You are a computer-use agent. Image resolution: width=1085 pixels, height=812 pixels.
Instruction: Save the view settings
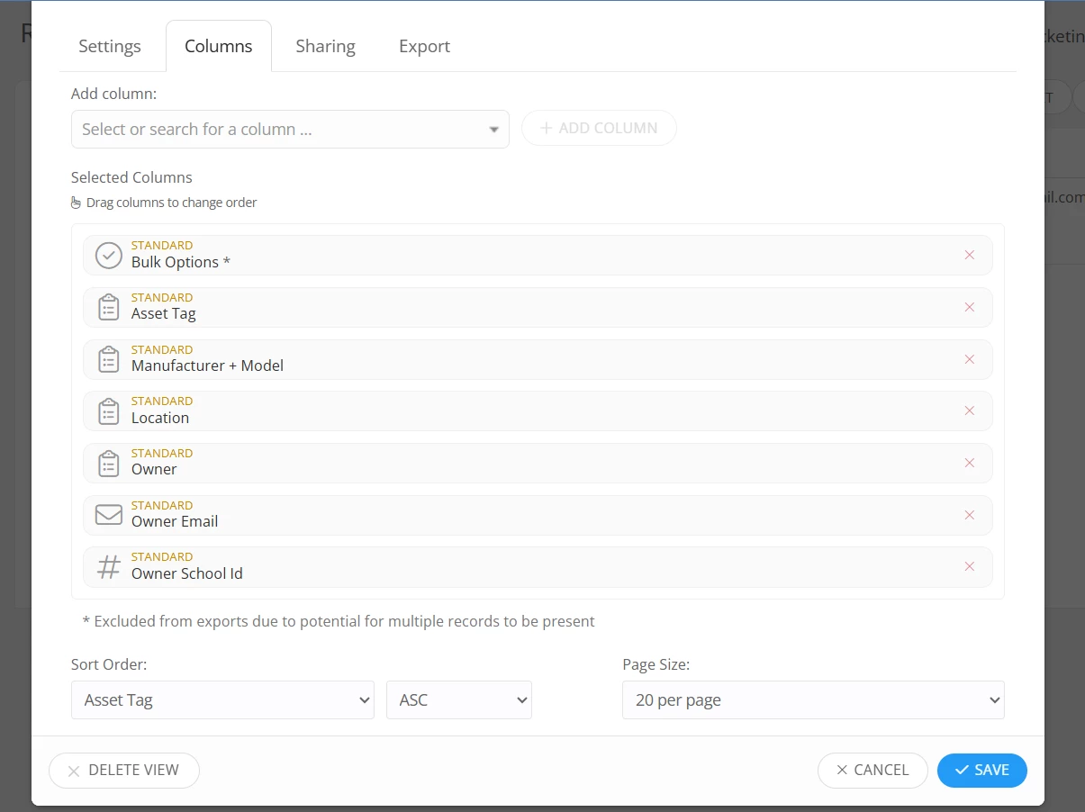coord(982,770)
